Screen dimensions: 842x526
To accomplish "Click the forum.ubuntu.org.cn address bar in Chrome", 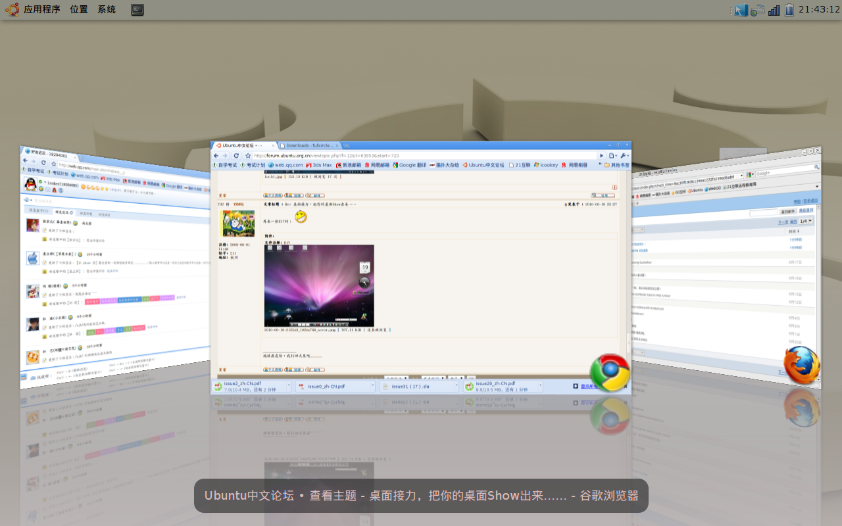I will coord(424,156).
